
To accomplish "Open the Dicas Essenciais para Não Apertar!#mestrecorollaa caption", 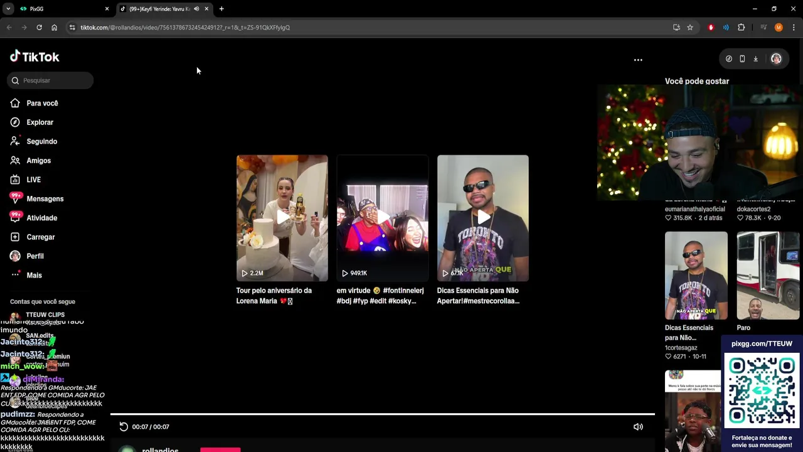I will [x=478, y=296].
